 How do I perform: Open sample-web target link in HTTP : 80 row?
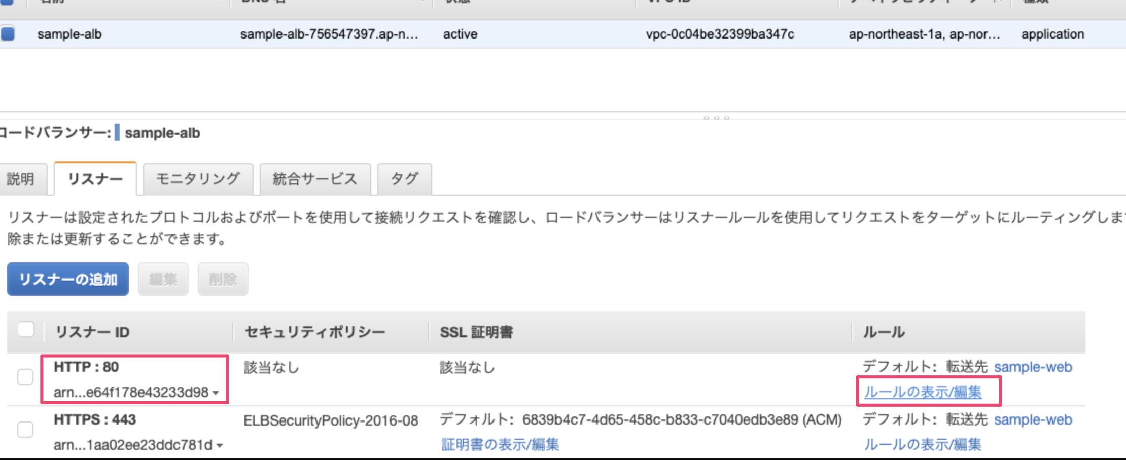[1033, 367]
